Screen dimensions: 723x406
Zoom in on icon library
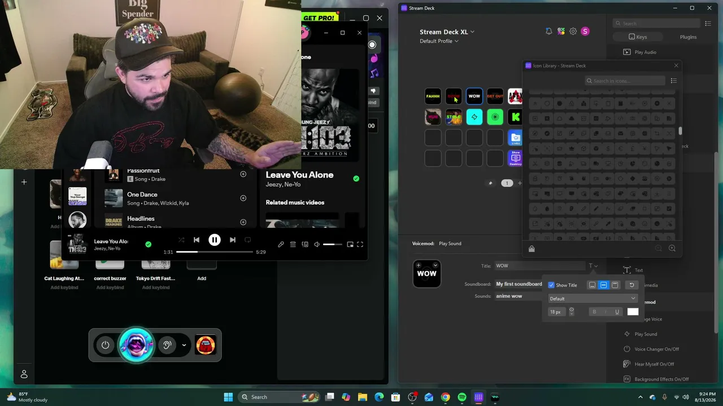click(672, 249)
